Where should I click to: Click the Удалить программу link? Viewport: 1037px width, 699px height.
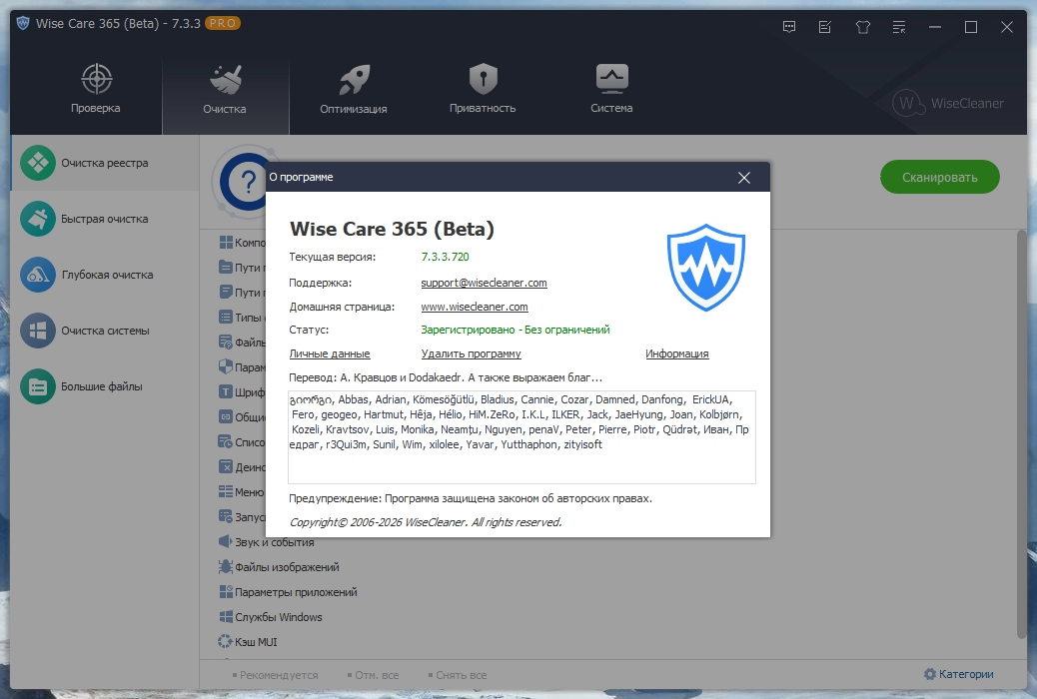click(x=471, y=353)
